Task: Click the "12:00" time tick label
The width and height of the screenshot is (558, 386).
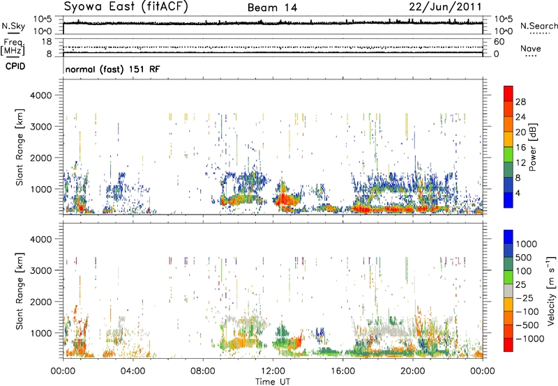Action: click(x=273, y=371)
